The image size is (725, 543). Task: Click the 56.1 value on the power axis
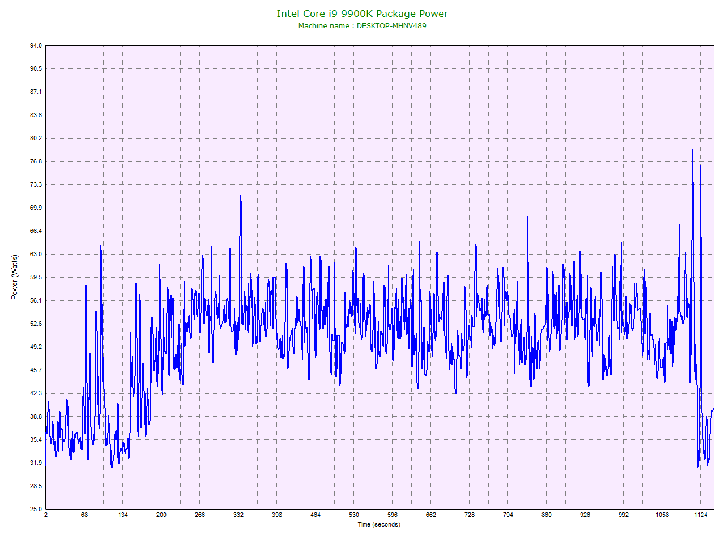click(36, 301)
